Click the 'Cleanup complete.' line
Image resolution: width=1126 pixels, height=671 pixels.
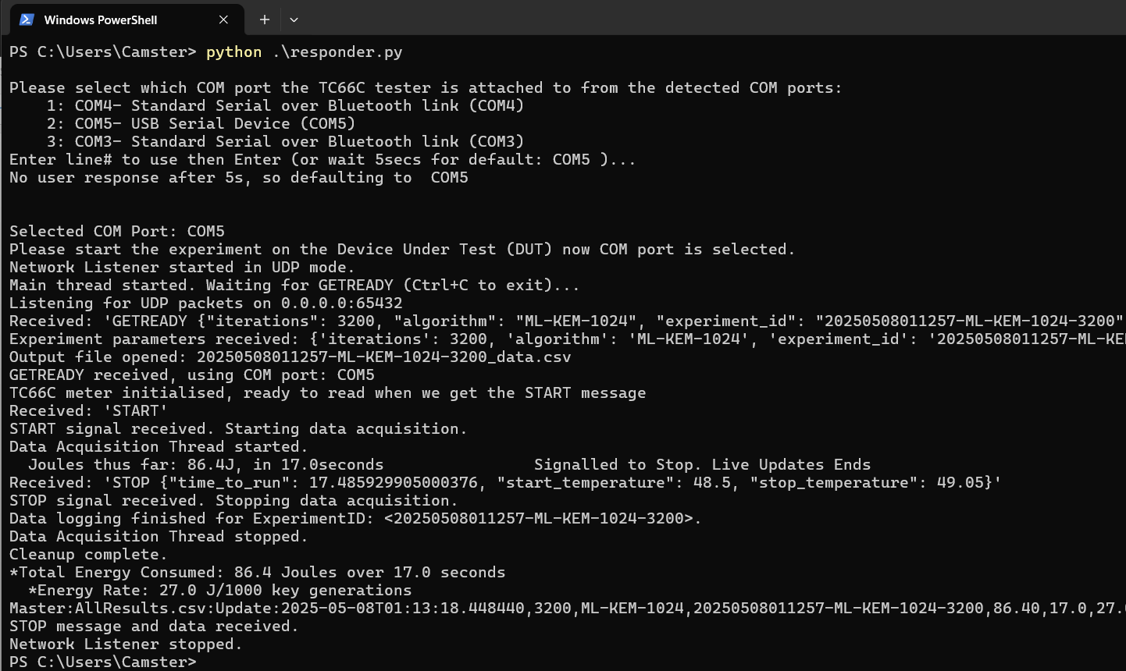pos(88,555)
